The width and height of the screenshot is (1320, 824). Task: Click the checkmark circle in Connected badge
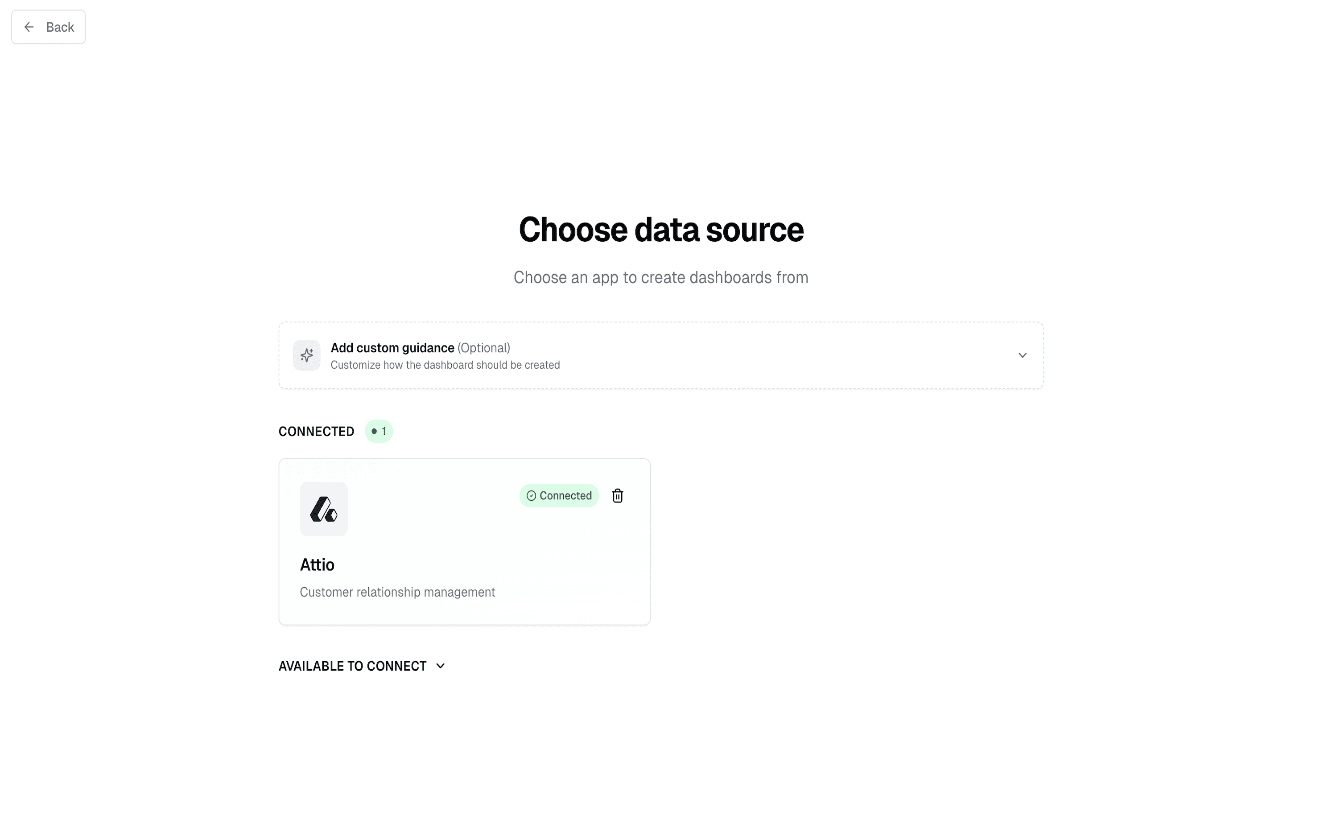[532, 496]
